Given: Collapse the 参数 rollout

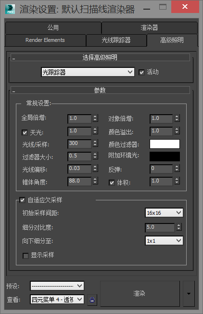Looking at the screenshot, I should pyautogui.click(x=100, y=90).
